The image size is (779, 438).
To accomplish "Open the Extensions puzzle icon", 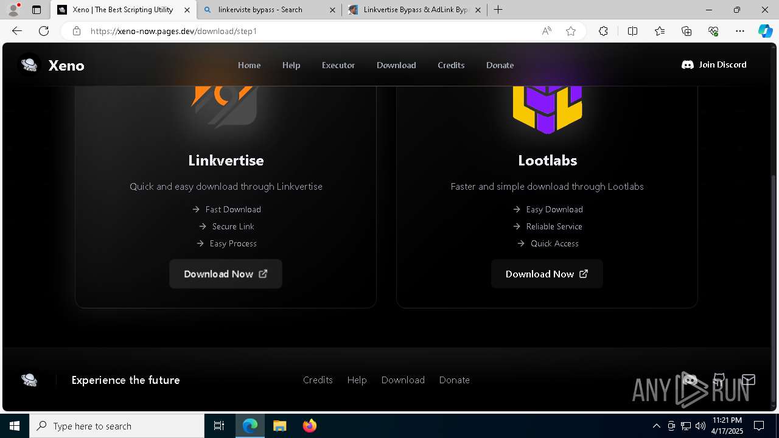I will tap(603, 31).
